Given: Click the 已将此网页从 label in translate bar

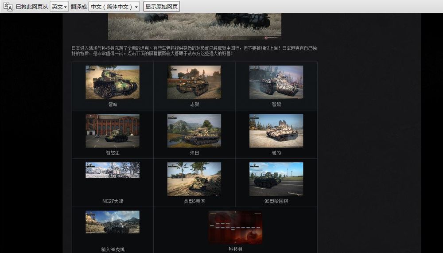Looking at the screenshot, I should coord(31,7).
